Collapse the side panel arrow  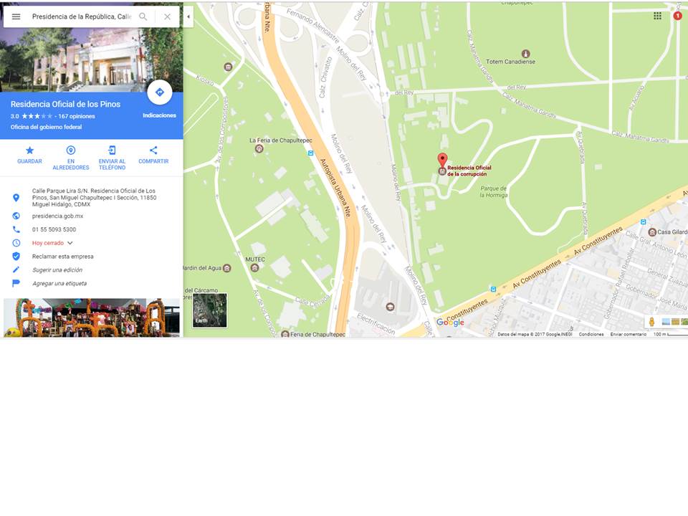[x=188, y=16]
